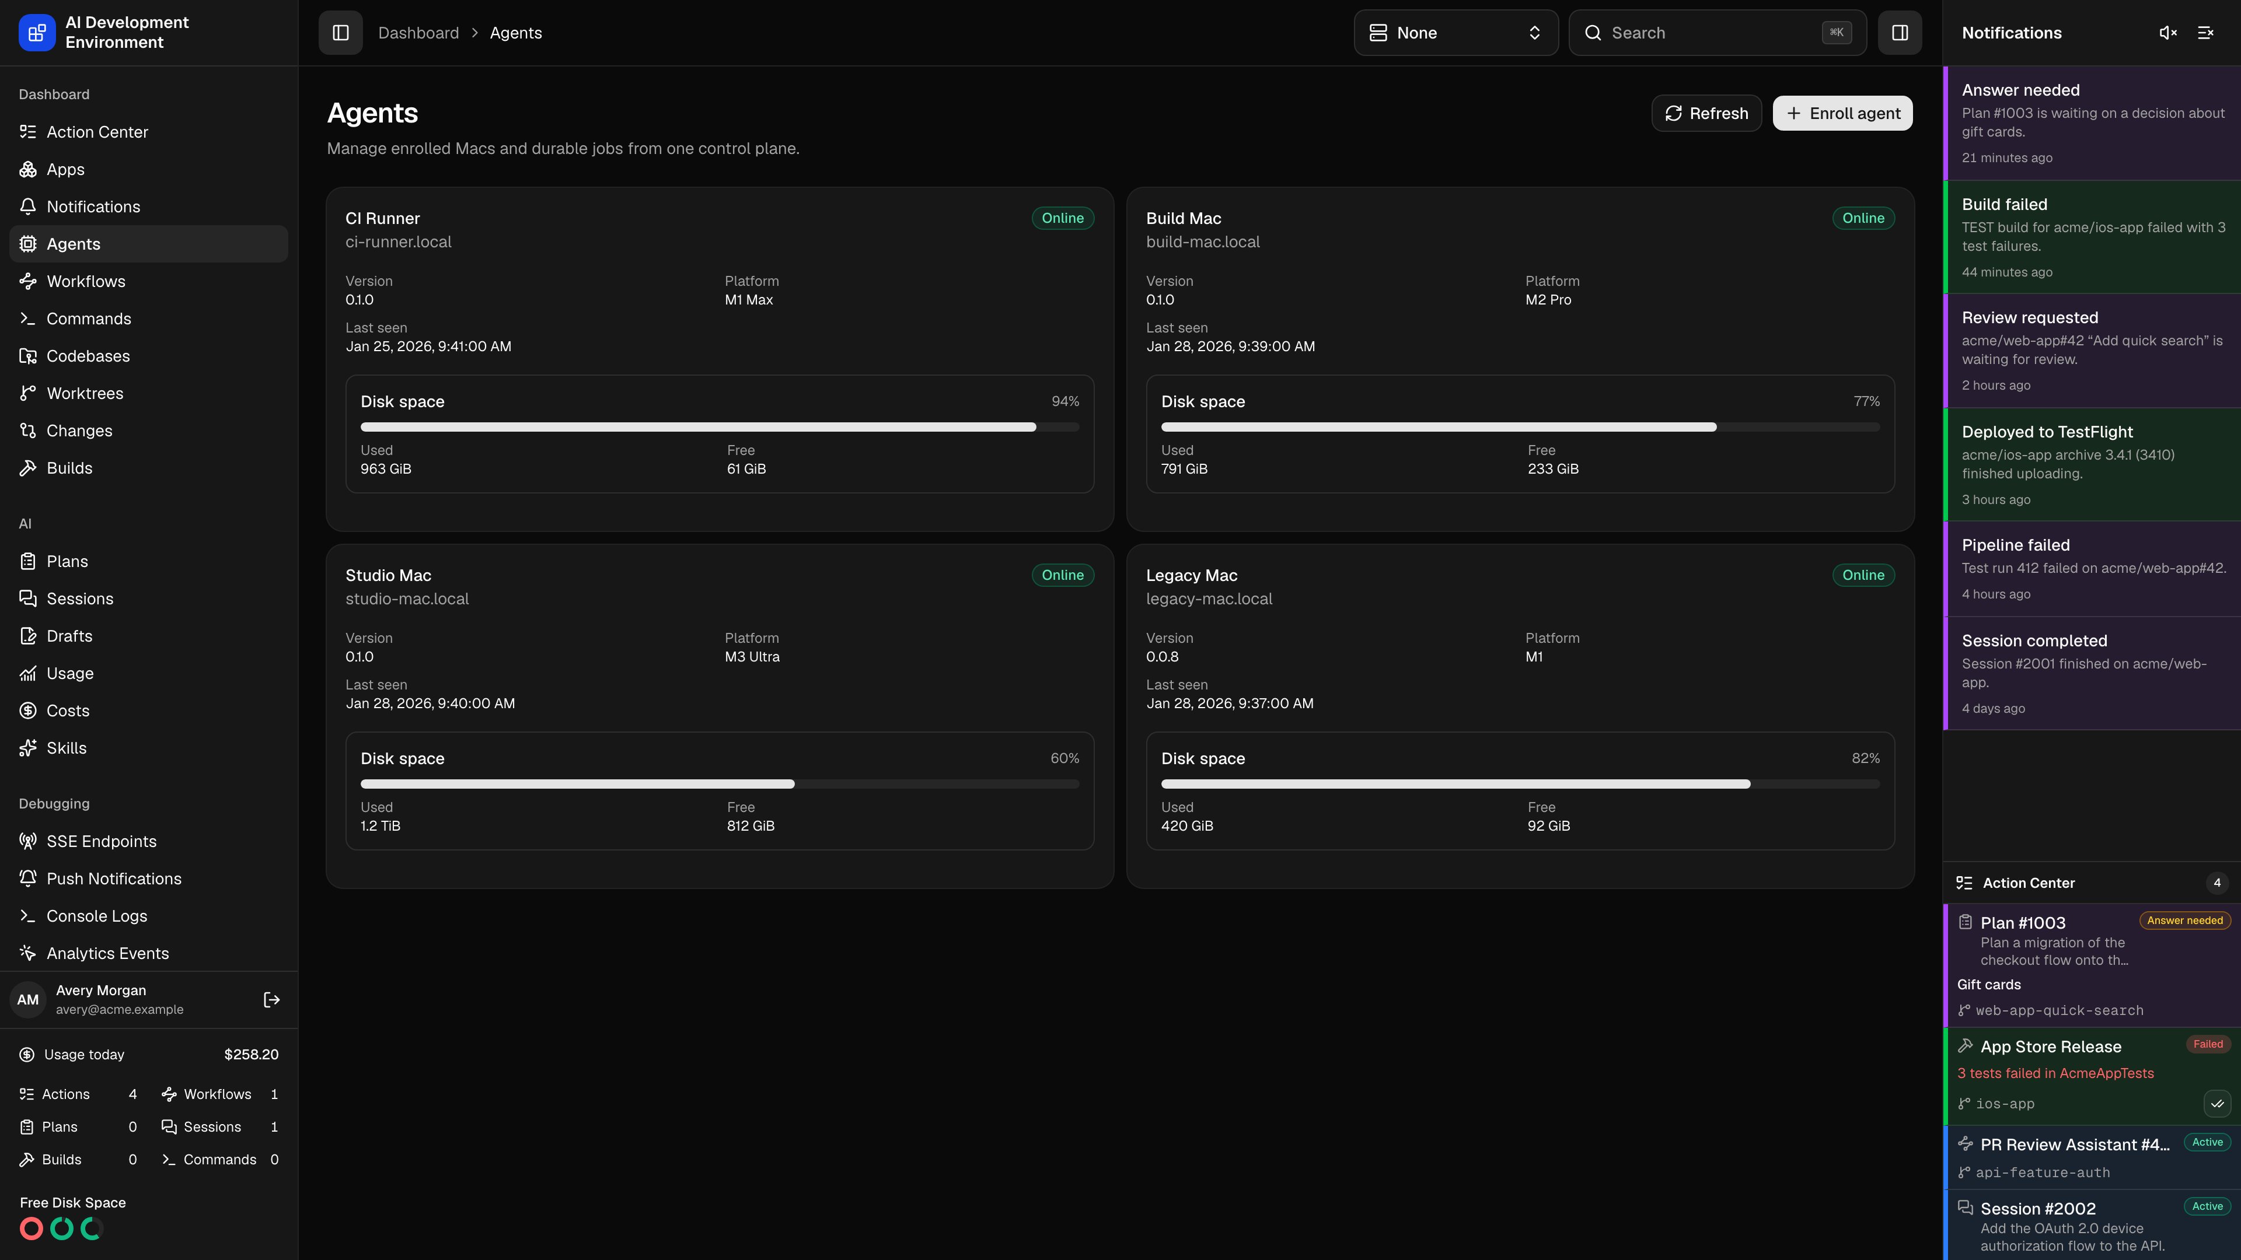Click the Drafts icon in the sidebar

pyautogui.click(x=28, y=636)
